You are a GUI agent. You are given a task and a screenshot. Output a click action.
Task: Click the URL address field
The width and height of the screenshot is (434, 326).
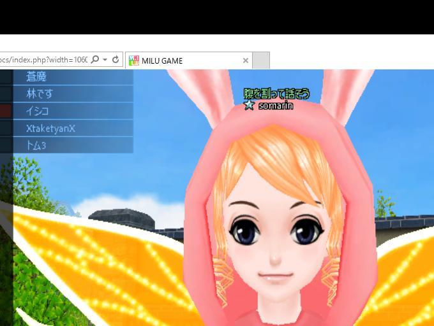41,60
